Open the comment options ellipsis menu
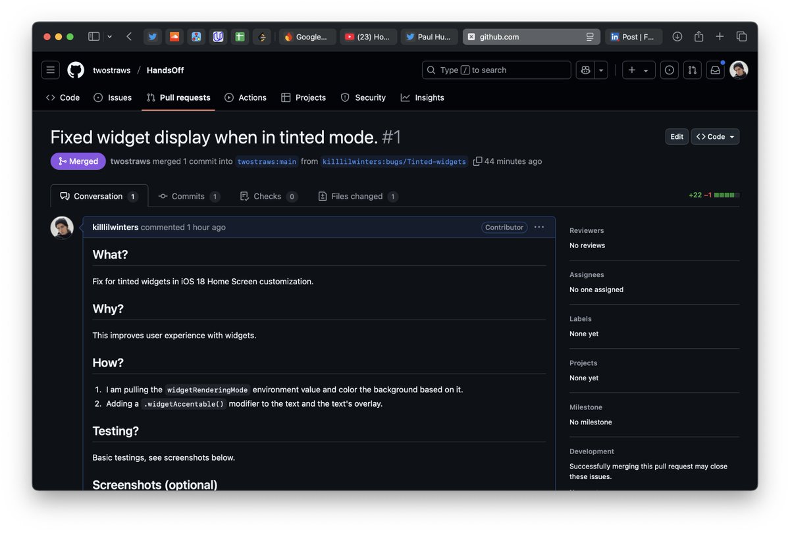 coord(539,227)
